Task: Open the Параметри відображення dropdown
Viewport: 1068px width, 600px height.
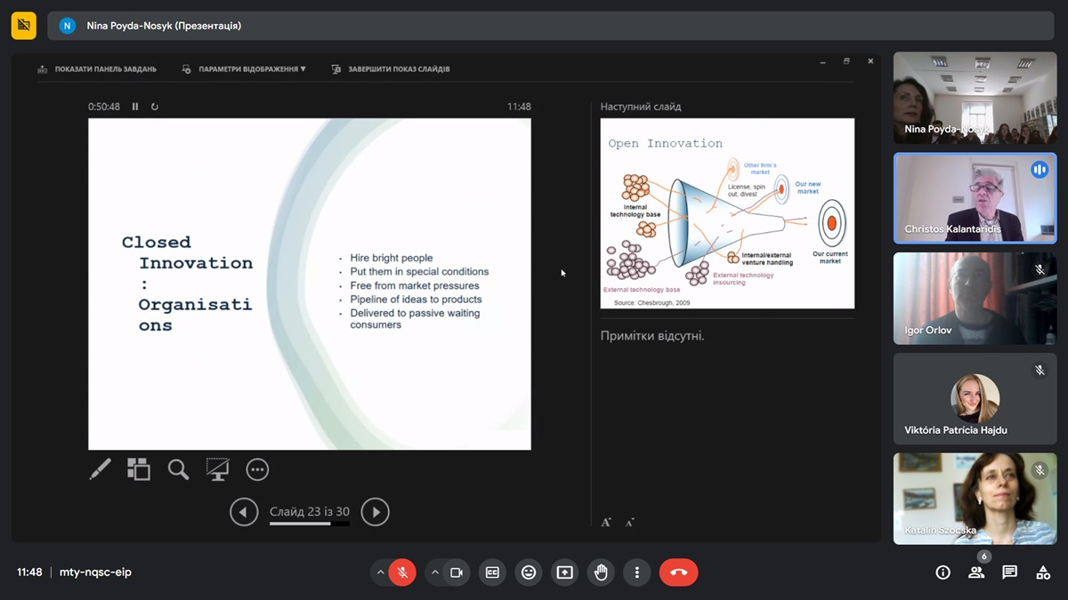Action: click(245, 68)
